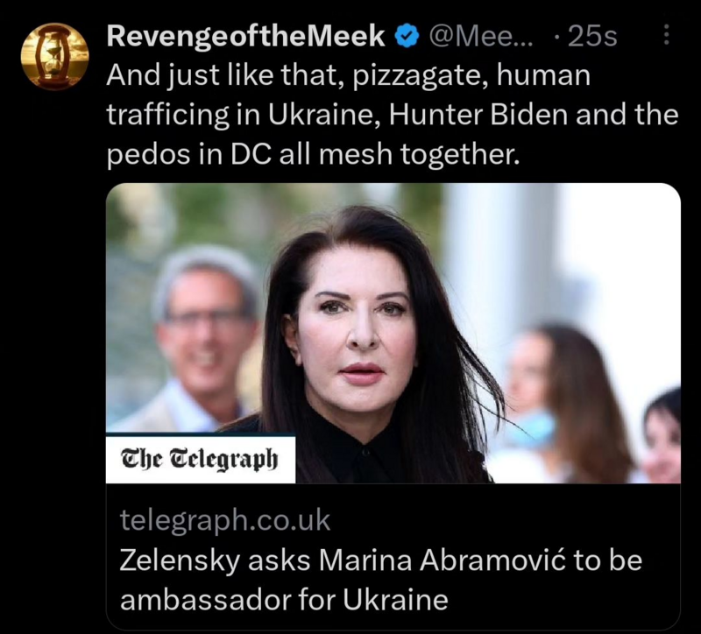
Task: Open the telegraph.co.uk domain link
Action: [224, 520]
